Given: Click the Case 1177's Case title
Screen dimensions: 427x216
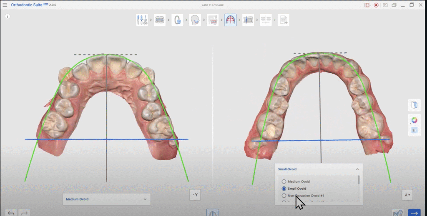Looking at the screenshot, I should tap(213, 5).
